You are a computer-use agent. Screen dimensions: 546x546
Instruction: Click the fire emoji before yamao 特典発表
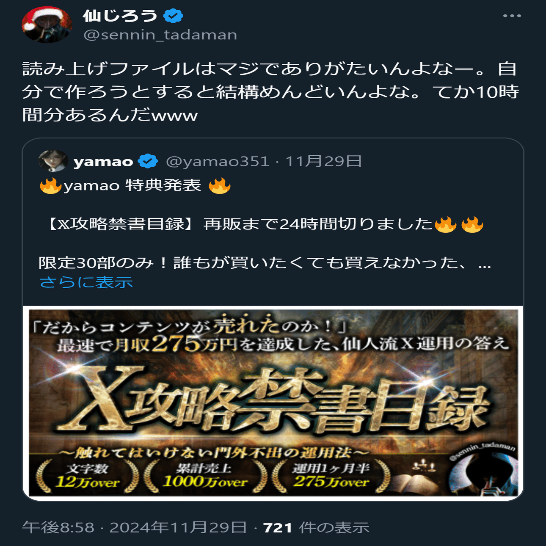pos(50,185)
